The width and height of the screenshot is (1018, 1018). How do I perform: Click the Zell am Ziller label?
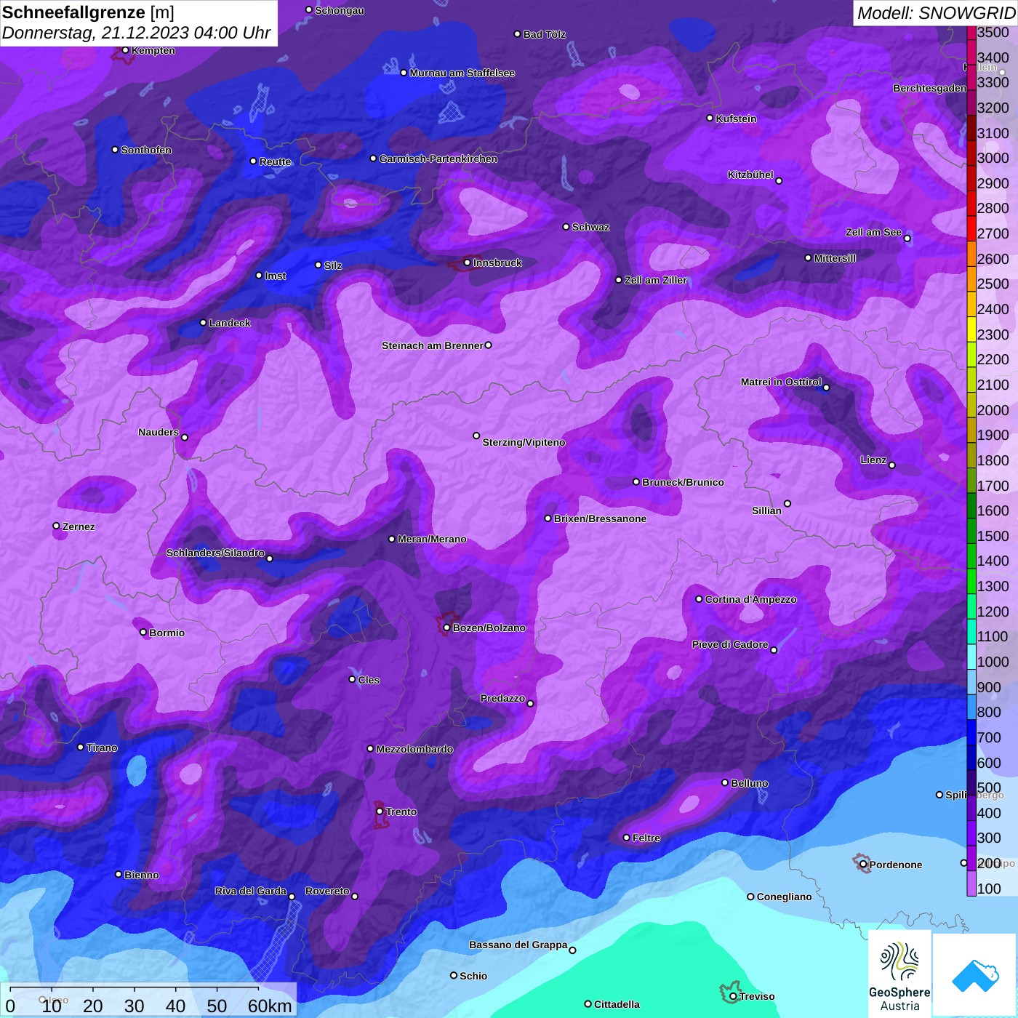(x=655, y=280)
